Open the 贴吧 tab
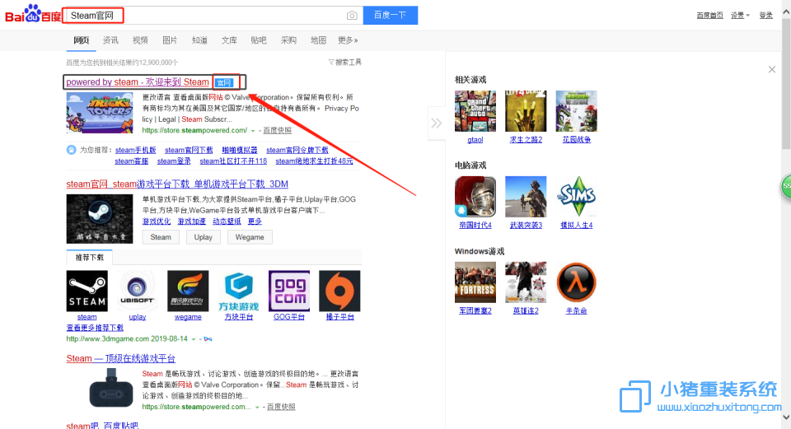 (259, 40)
